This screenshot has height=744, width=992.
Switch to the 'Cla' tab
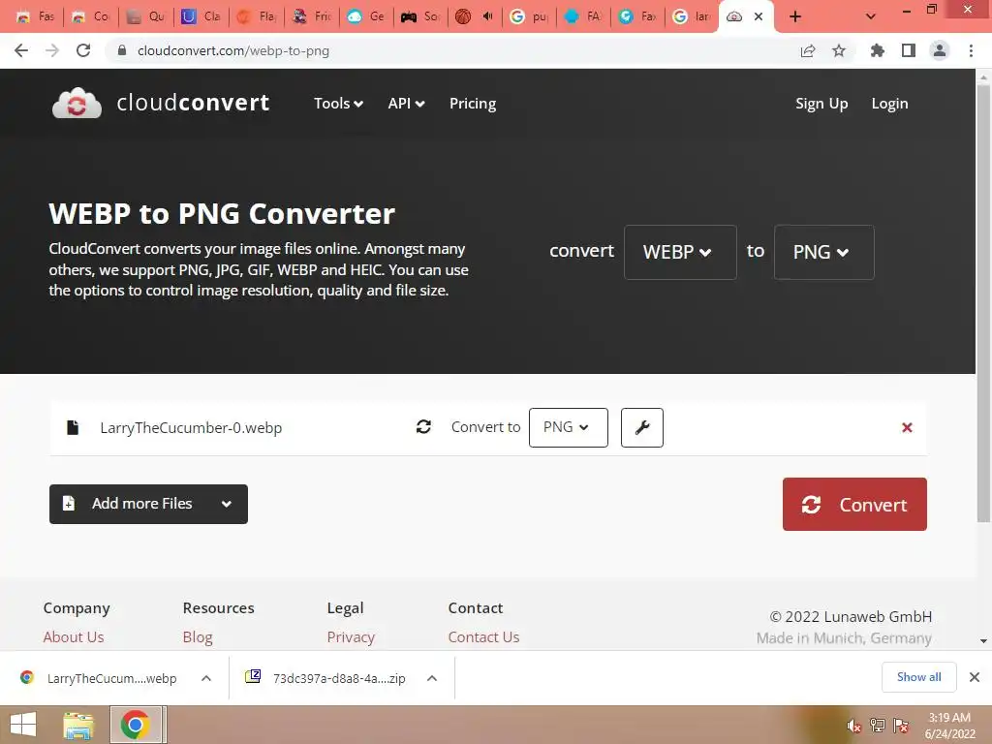click(x=201, y=16)
